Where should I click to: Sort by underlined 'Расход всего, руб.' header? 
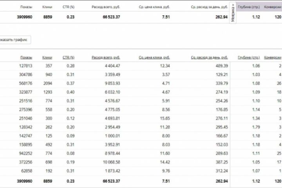point(106,58)
